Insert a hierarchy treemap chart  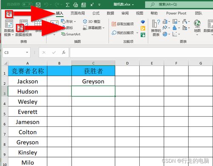point(175,22)
